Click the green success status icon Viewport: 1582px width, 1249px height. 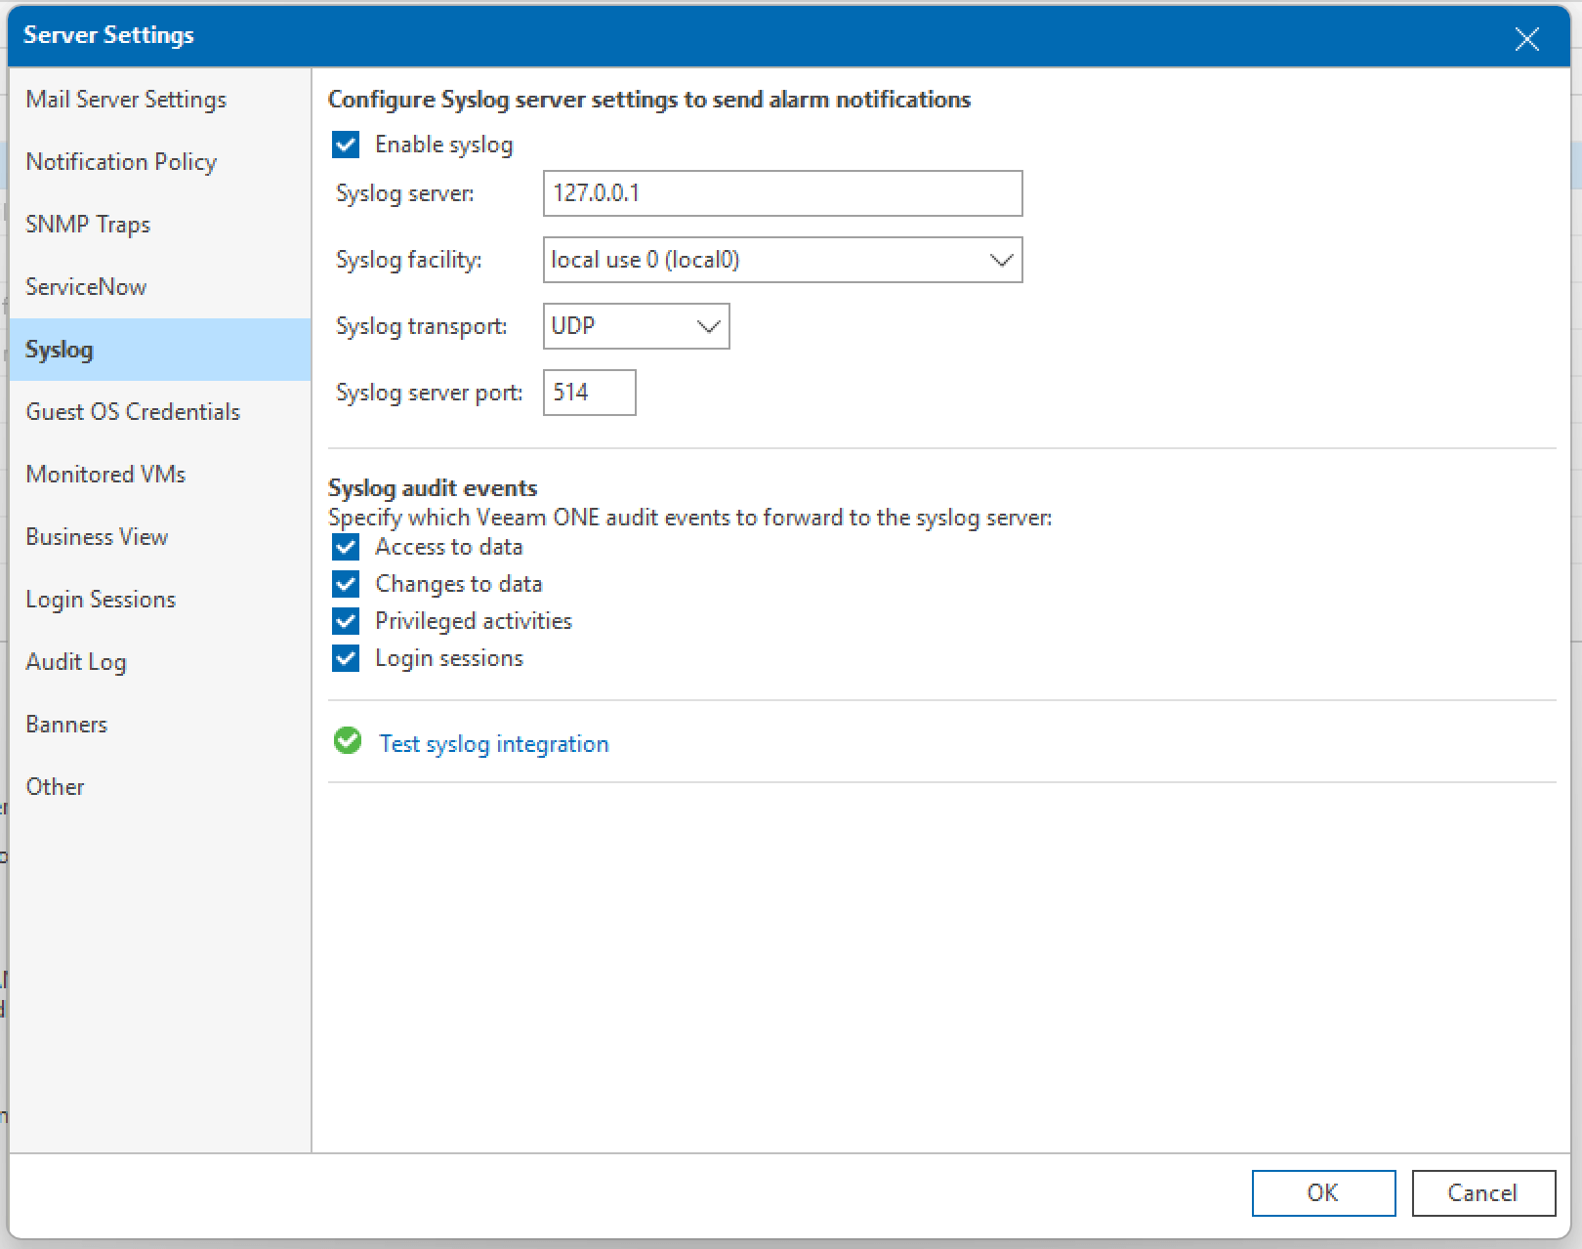(348, 742)
